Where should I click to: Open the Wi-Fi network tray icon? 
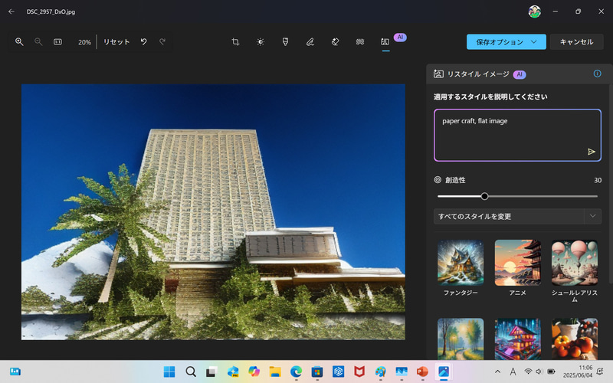pos(528,372)
